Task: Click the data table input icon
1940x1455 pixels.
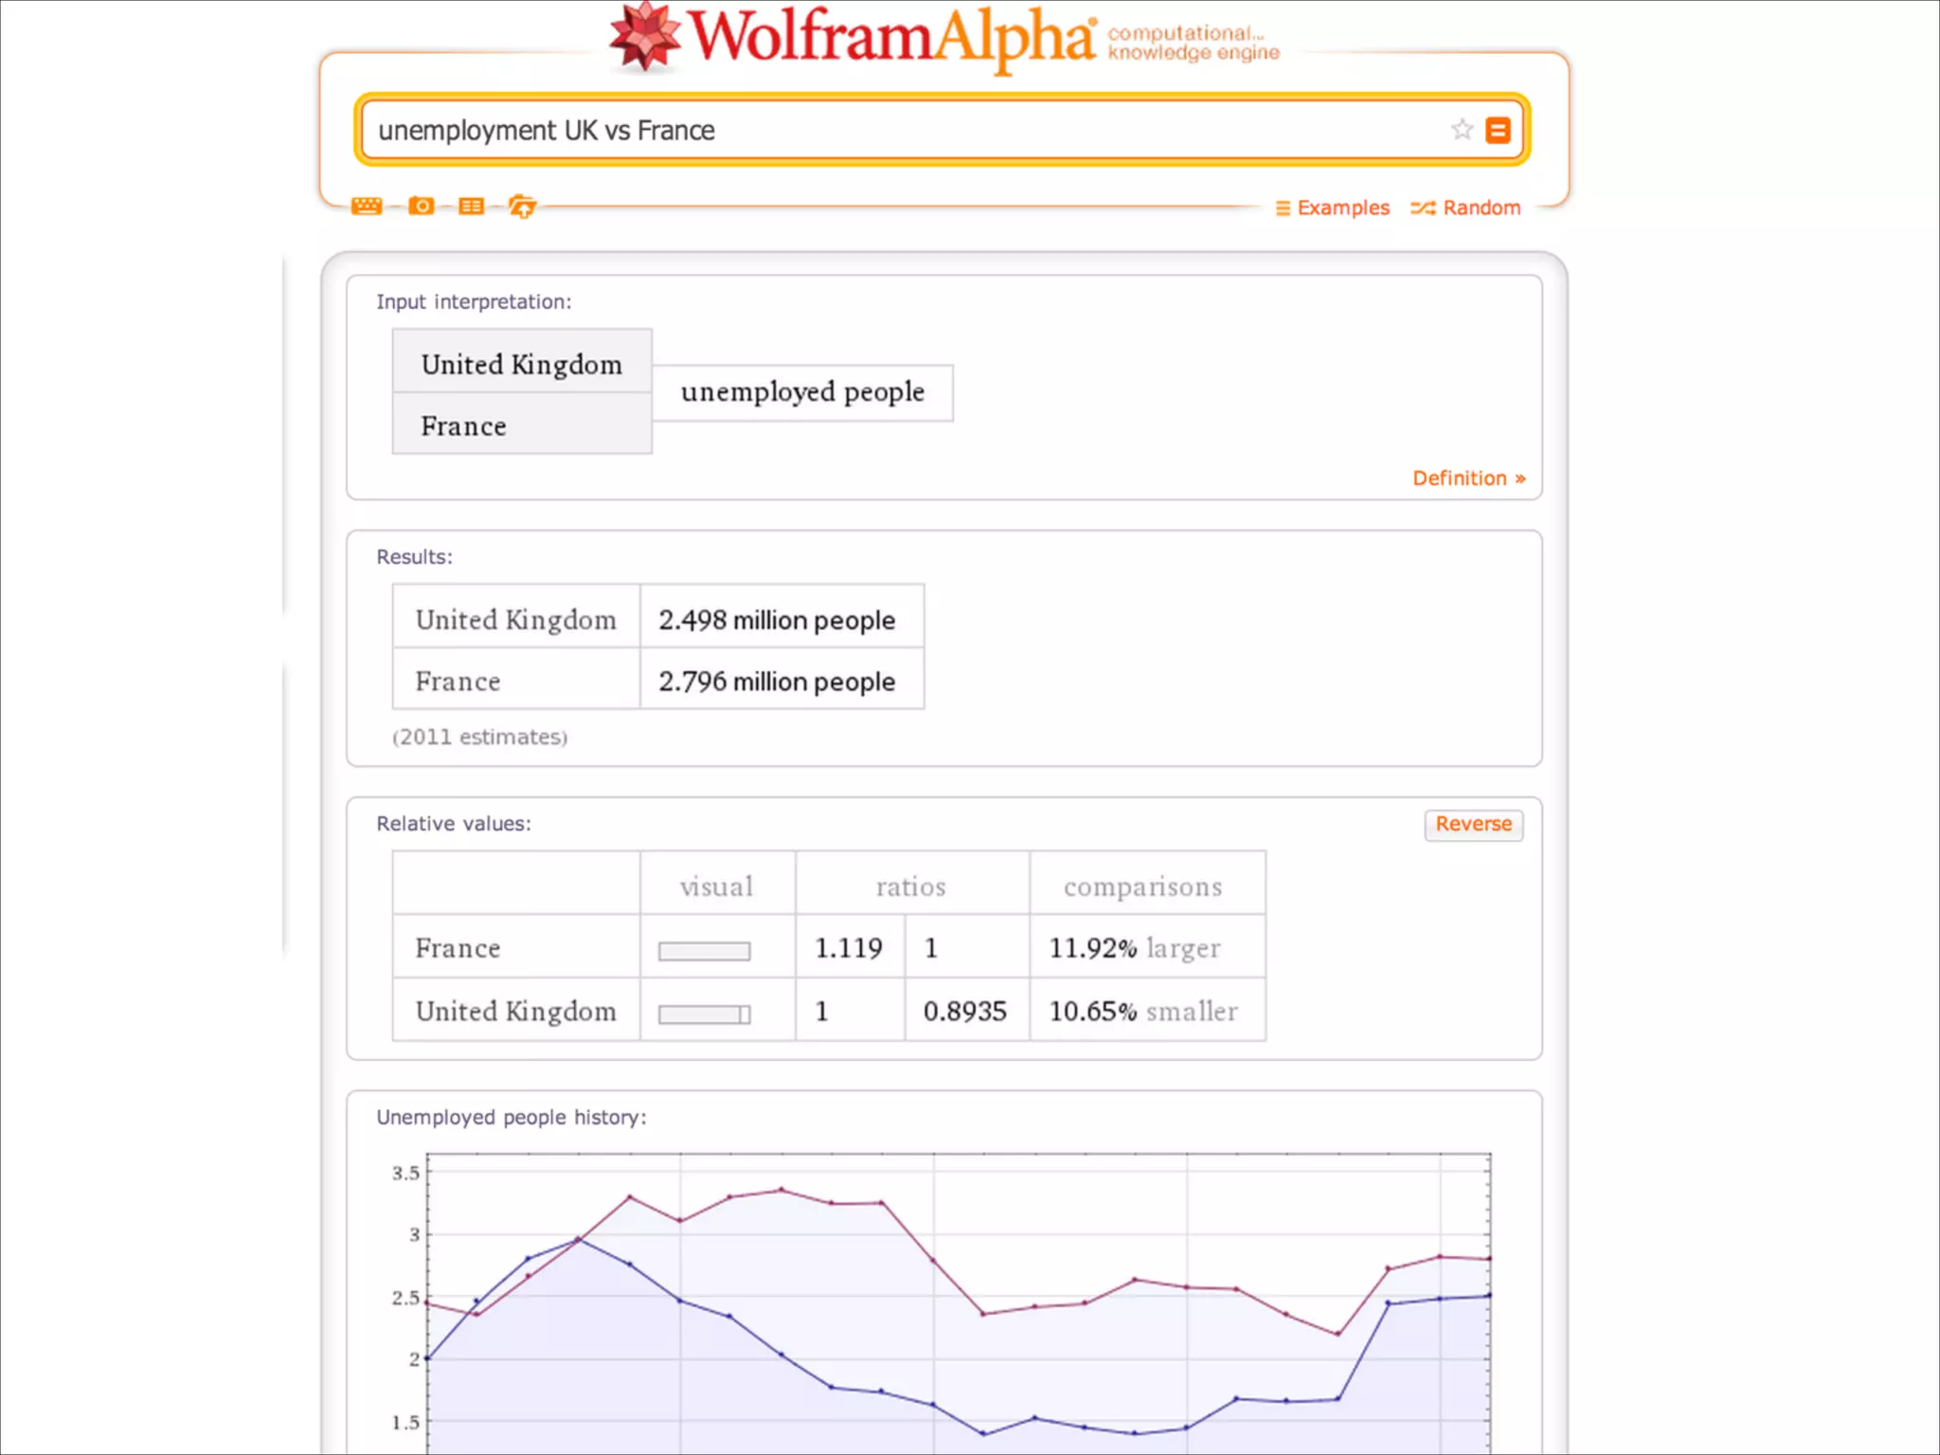Action: point(471,206)
